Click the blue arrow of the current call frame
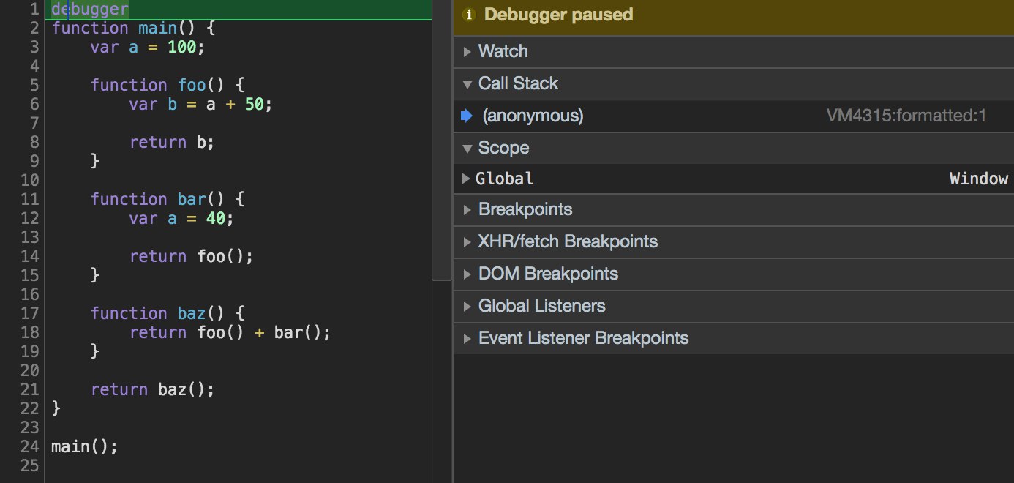The height and width of the screenshot is (483, 1014). coord(467,116)
